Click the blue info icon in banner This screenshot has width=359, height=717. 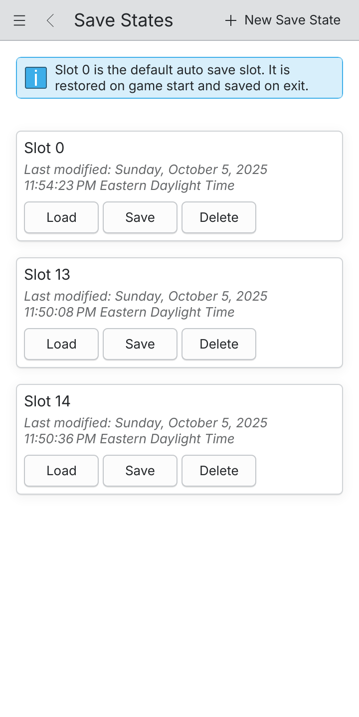(x=36, y=78)
